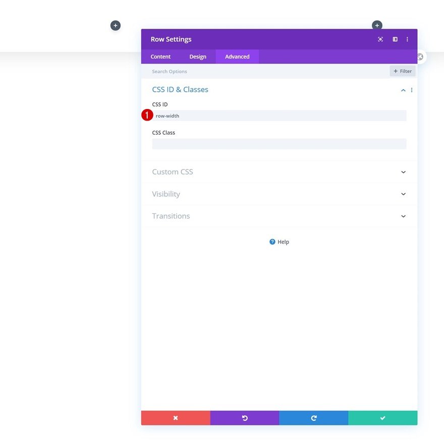Screen dimensions: 444x441
Task: Redo the change with the blue button
Action: pos(314,418)
